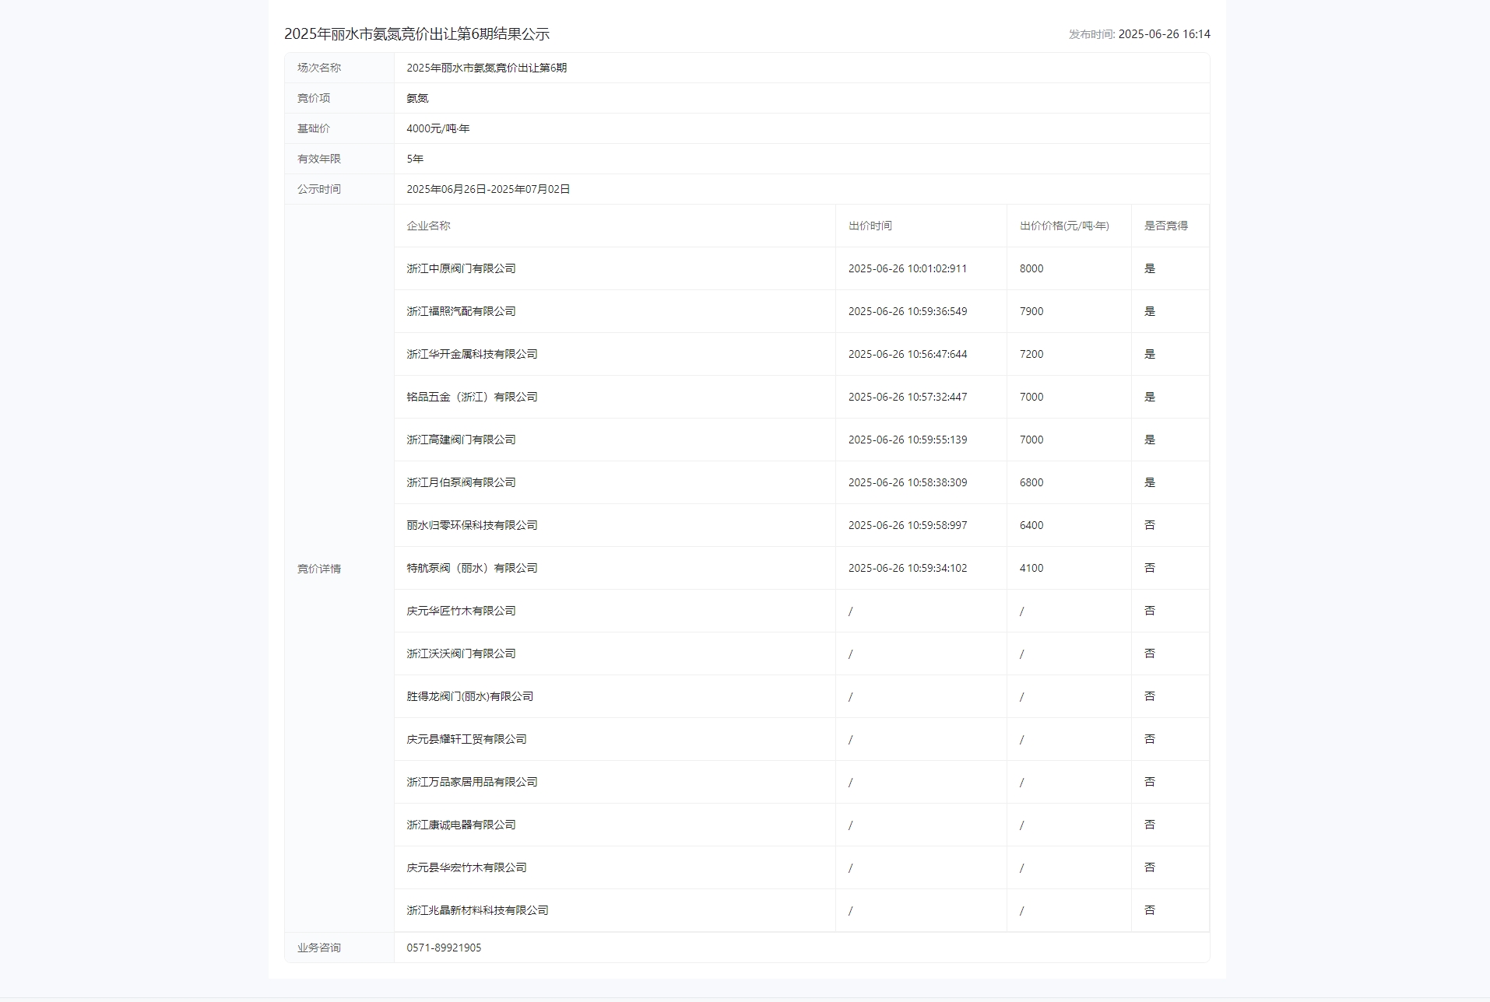
Task: Select the bid price 7200
Action: [1031, 354]
